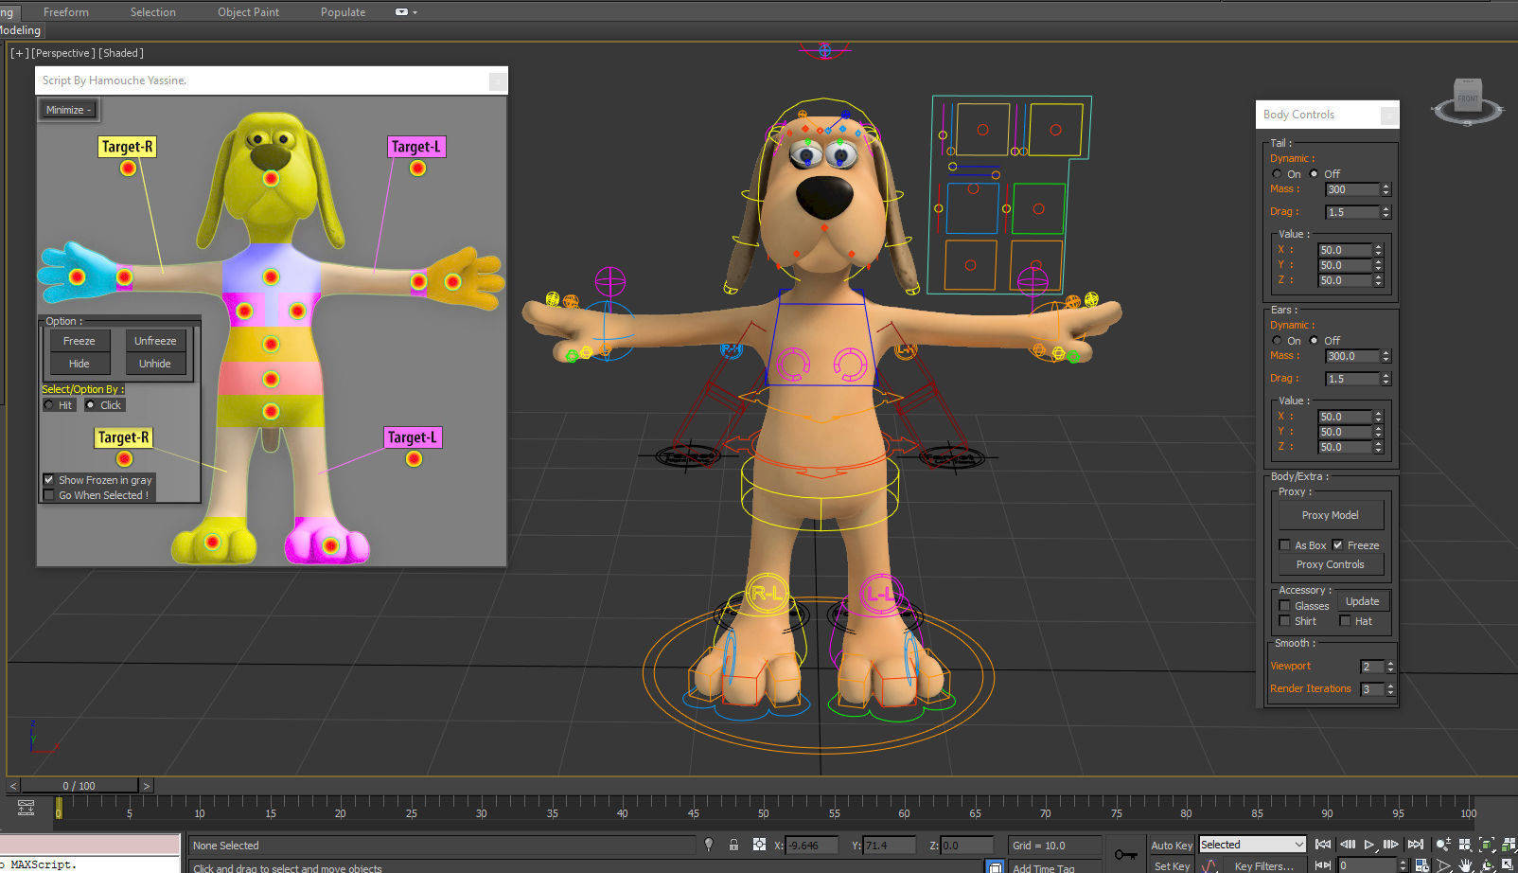Select the Field-of-View icon
The image size is (1518, 873).
1444,865
